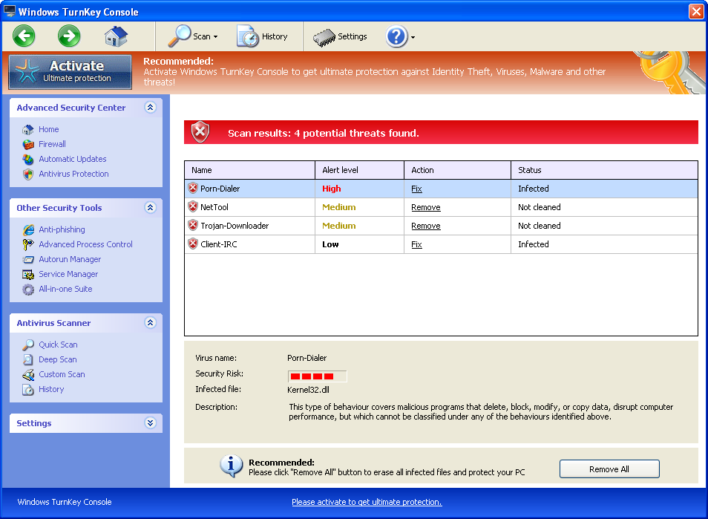
Task: Open the Scan dropdown arrow
Action: 215,37
